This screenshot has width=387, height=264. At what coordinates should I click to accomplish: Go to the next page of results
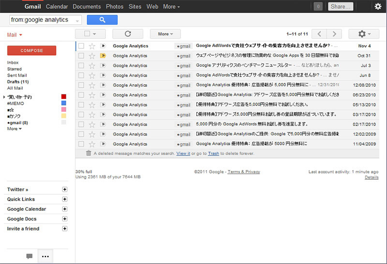click(x=334, y=34)
